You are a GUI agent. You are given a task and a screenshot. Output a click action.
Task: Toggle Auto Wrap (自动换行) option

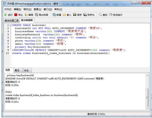(111, 15)
